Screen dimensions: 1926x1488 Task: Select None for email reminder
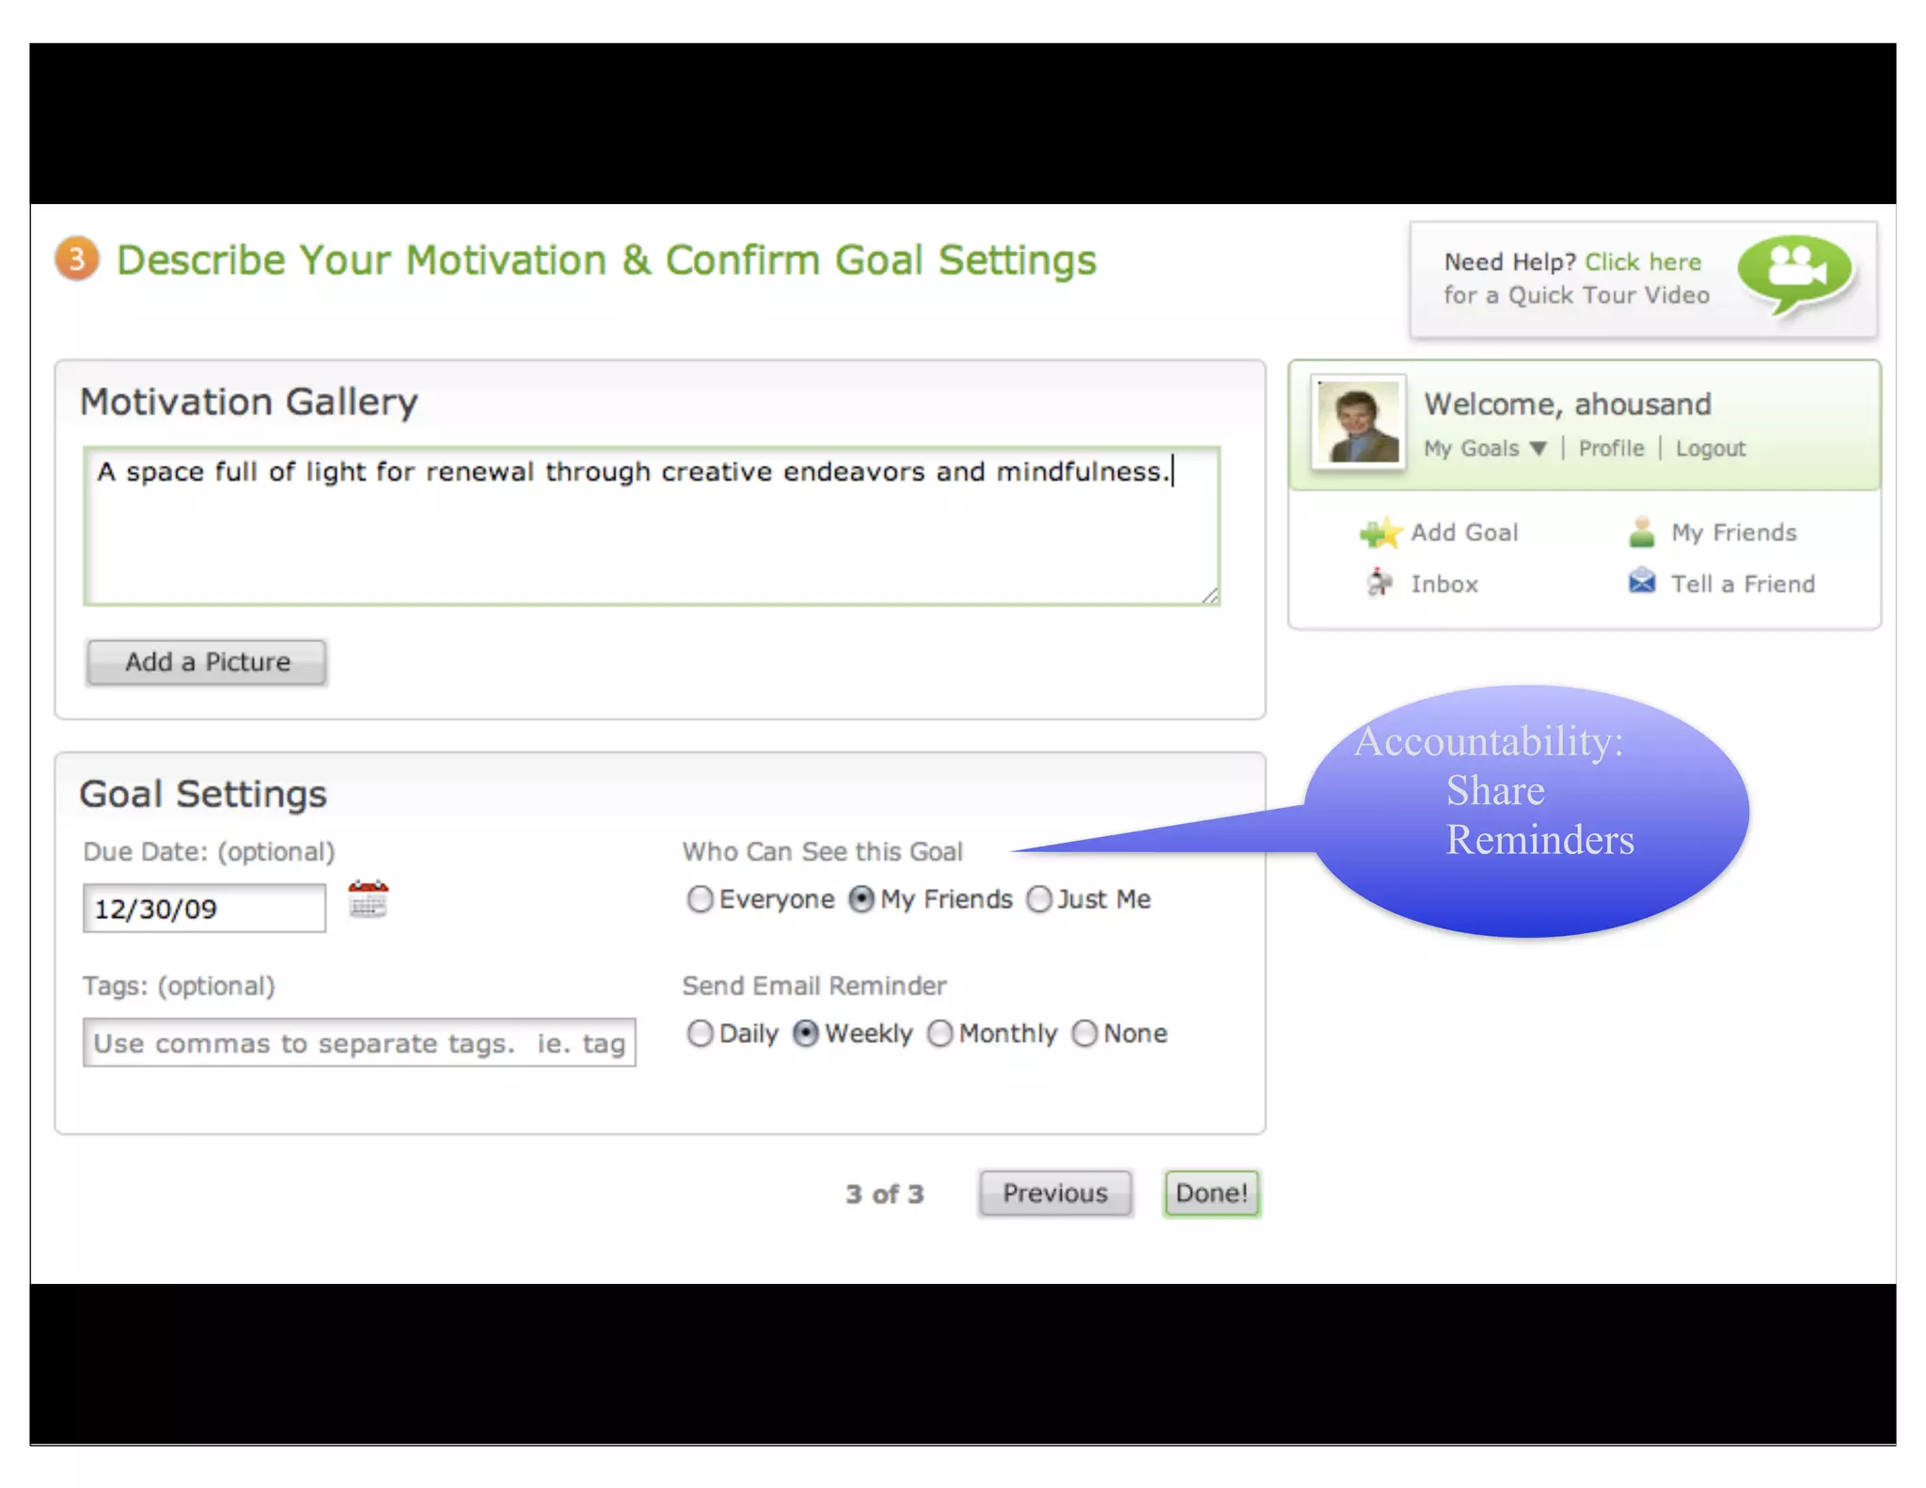tap(1084, 1034)
